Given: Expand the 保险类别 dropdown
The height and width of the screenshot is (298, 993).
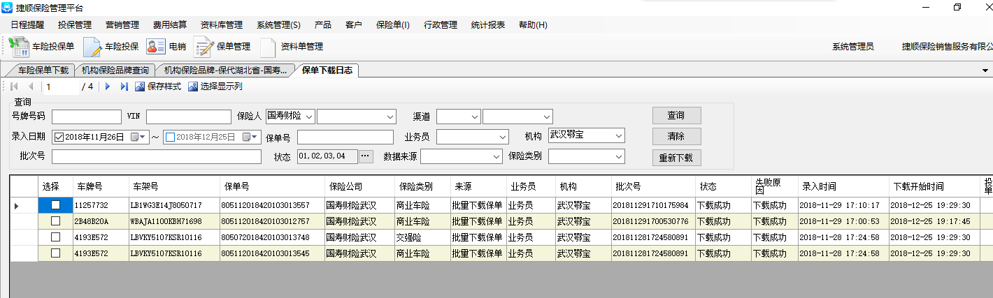Looking at the screenshot, I should pos(619,156).
